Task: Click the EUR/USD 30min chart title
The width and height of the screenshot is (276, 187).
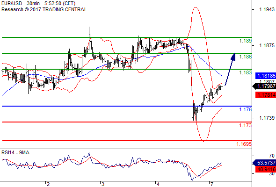Action: point(38,4)
